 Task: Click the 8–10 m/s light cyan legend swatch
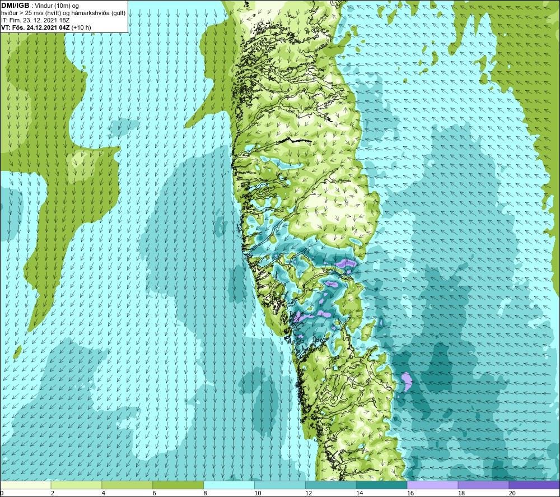(229, 485)
